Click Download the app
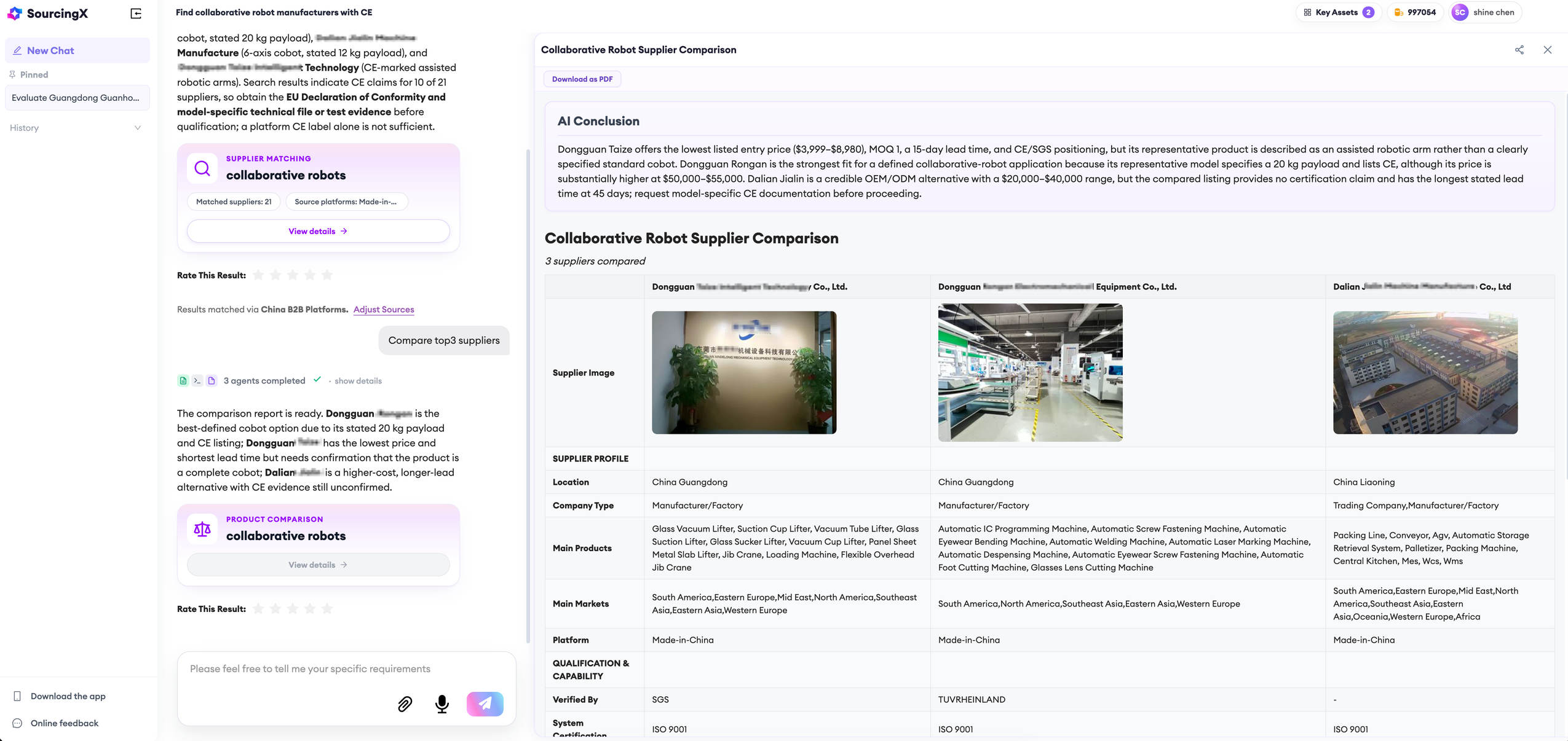Viewport: 1568px width, 741px height. pos(60,697)
